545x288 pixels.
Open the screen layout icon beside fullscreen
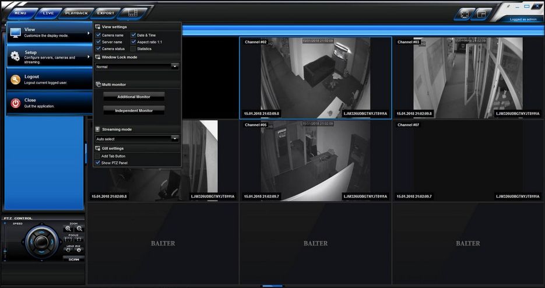tap(481, 13)
